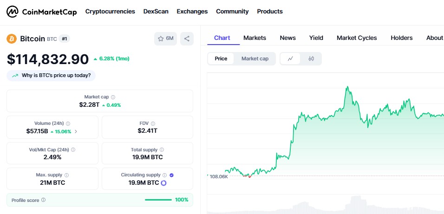Viewport: 444px width, 214px height.
Task: Switch to the Markets tab
Action: pyautogui.click(x=255, y=38)
